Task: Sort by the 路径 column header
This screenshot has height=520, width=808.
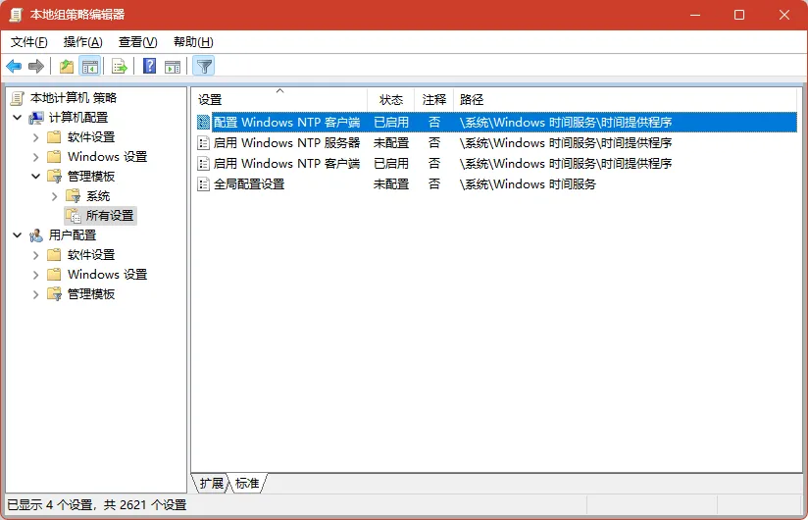Action: pyautogui.click(x=625, y=99)
